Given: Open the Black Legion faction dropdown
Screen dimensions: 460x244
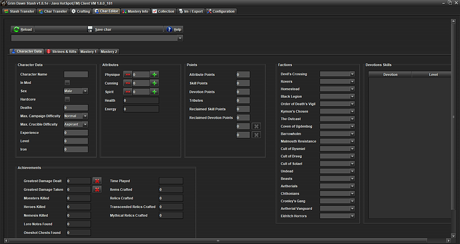Looking at the screenshot, I should coord(337,97).
